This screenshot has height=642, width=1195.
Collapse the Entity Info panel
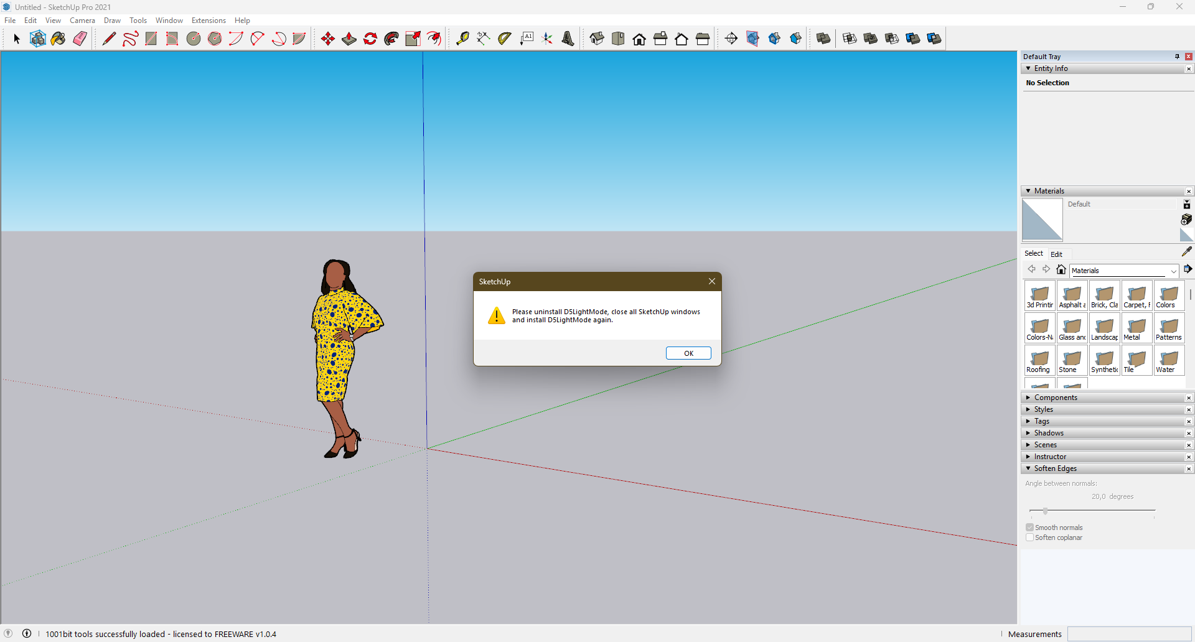pos(1029,68)
